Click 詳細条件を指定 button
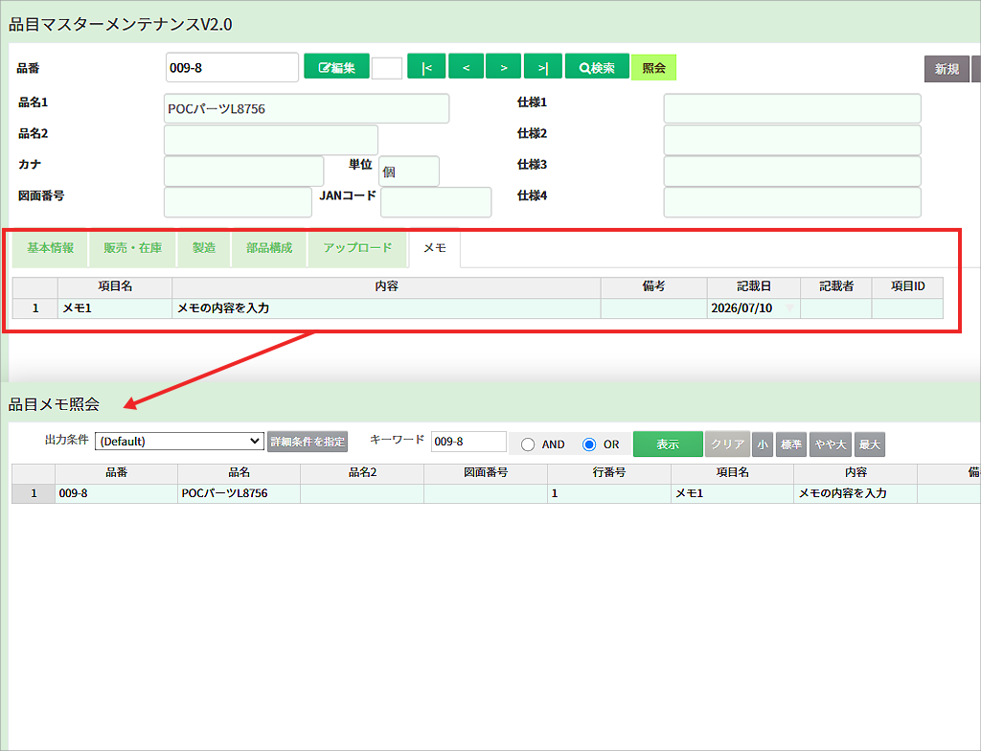 coord(308,442)
